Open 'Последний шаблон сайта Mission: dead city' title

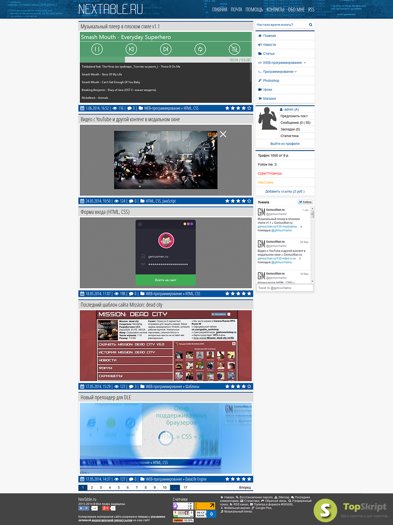[121, 305]
